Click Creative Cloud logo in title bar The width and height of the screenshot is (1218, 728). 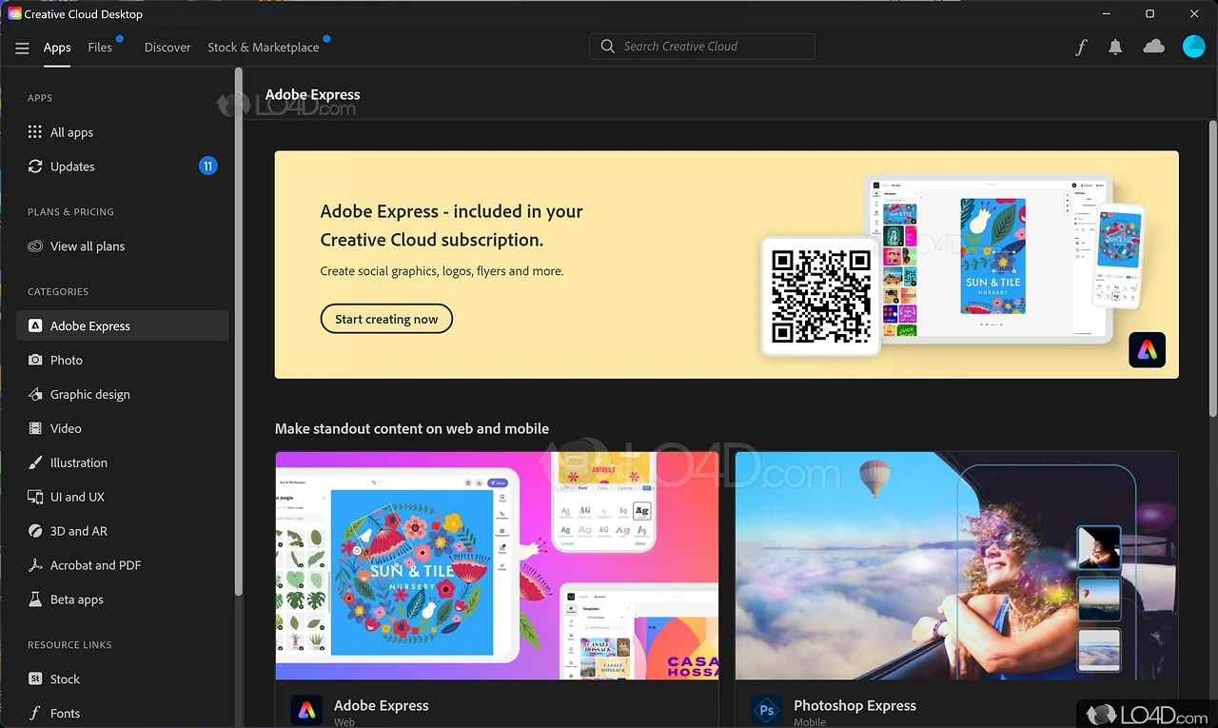coord(14,14)
